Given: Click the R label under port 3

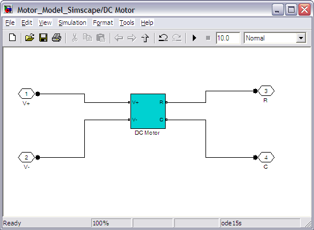Looking at the screenshot, I should 266,100.
